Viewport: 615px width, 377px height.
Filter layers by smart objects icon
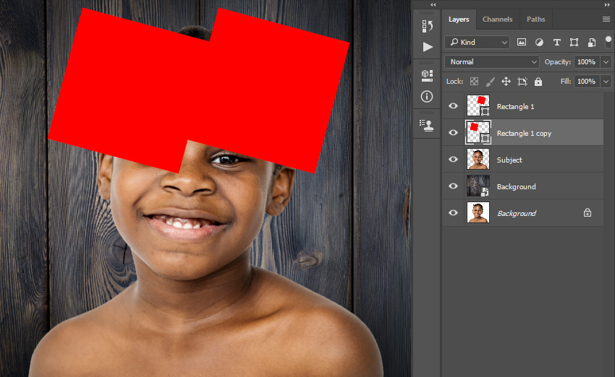click(591, 43)
